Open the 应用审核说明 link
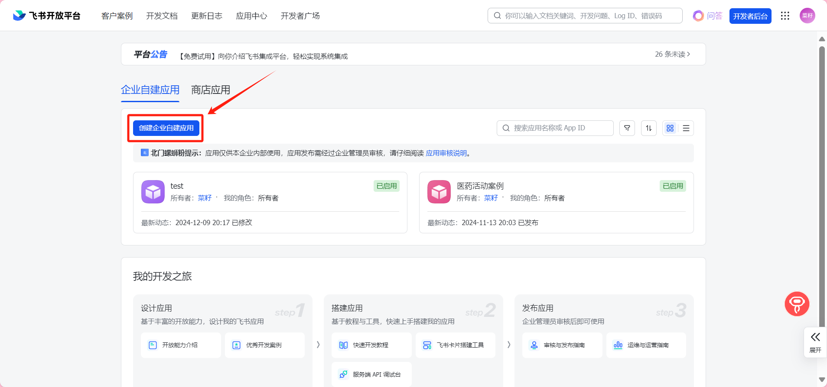The height and width of the screenshot is (387, 827). pos(446,153)
